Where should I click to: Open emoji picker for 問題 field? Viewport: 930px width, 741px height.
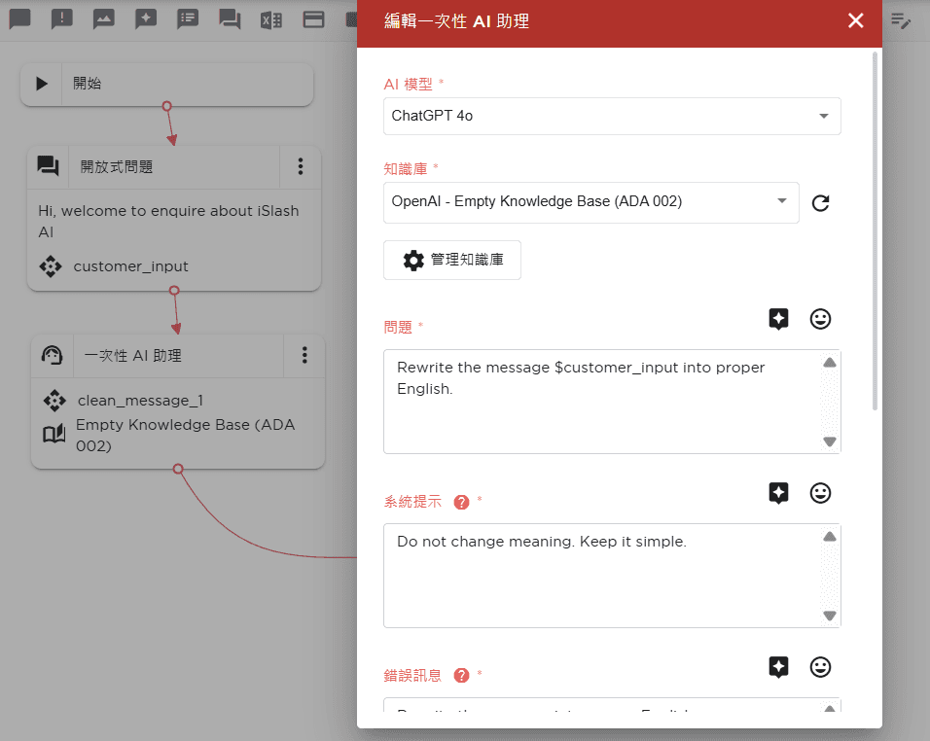(x=821, y=319)
